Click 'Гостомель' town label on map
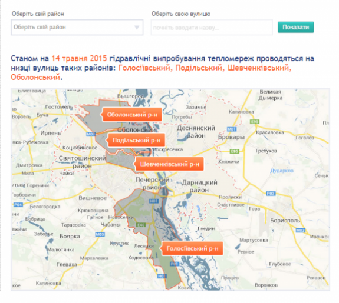The image size is (339, 303). [58, 107]
